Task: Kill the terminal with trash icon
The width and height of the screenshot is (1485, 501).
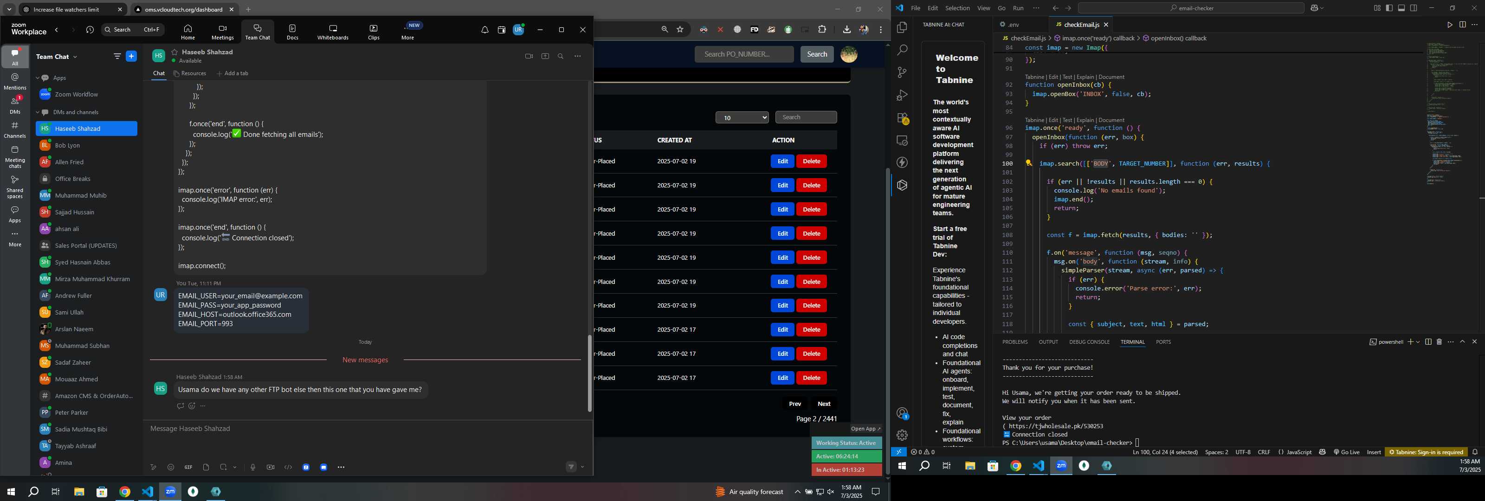Action: click(x=1439, y=342)
